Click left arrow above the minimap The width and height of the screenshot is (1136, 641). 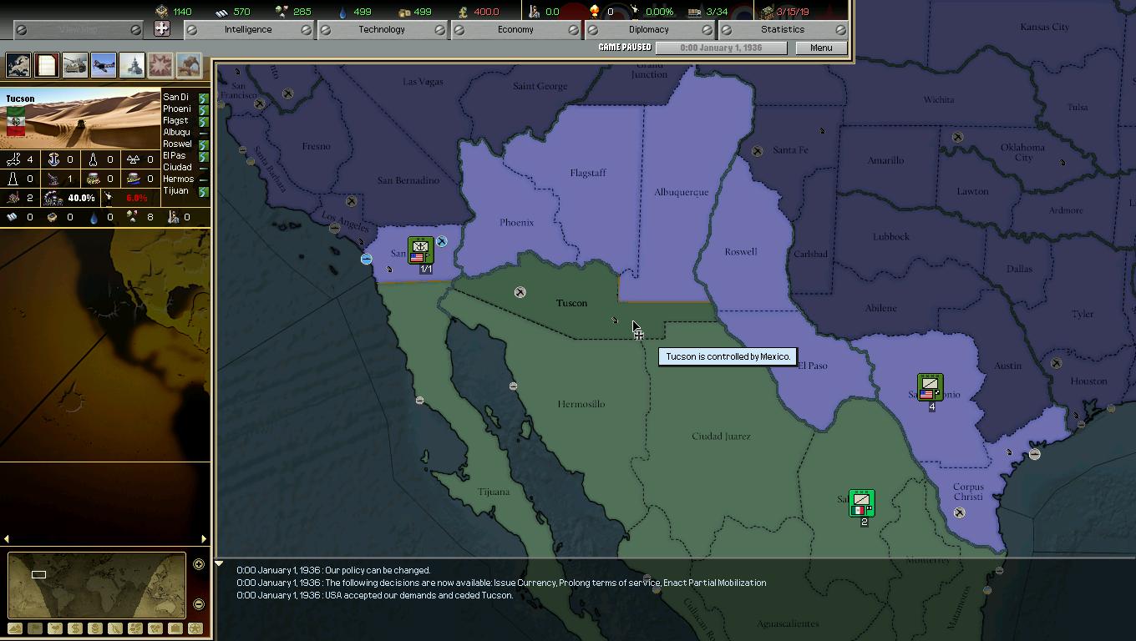(x=7, y=539)
